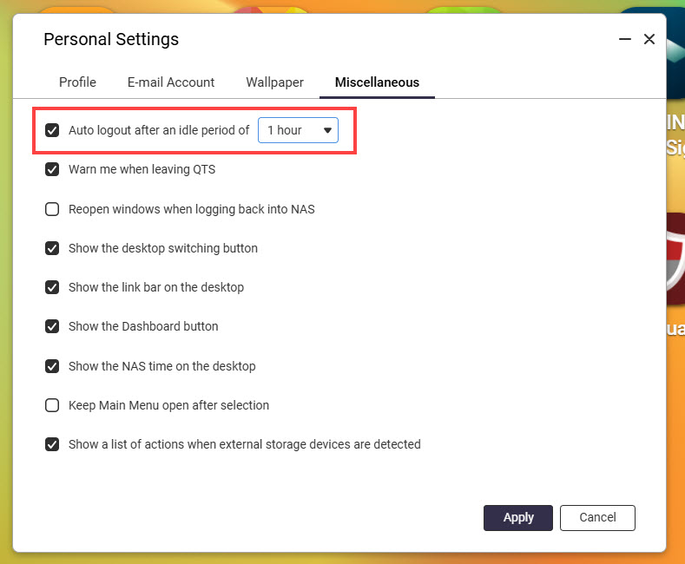Minimize the Personal Settings window

[625, 40]
